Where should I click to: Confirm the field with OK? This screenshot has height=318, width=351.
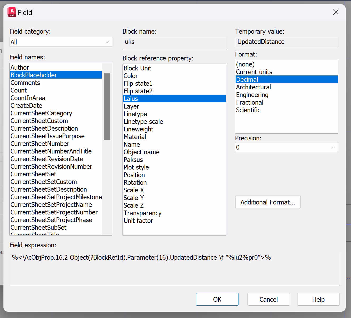pyautogui.click(x=217, y=299)
